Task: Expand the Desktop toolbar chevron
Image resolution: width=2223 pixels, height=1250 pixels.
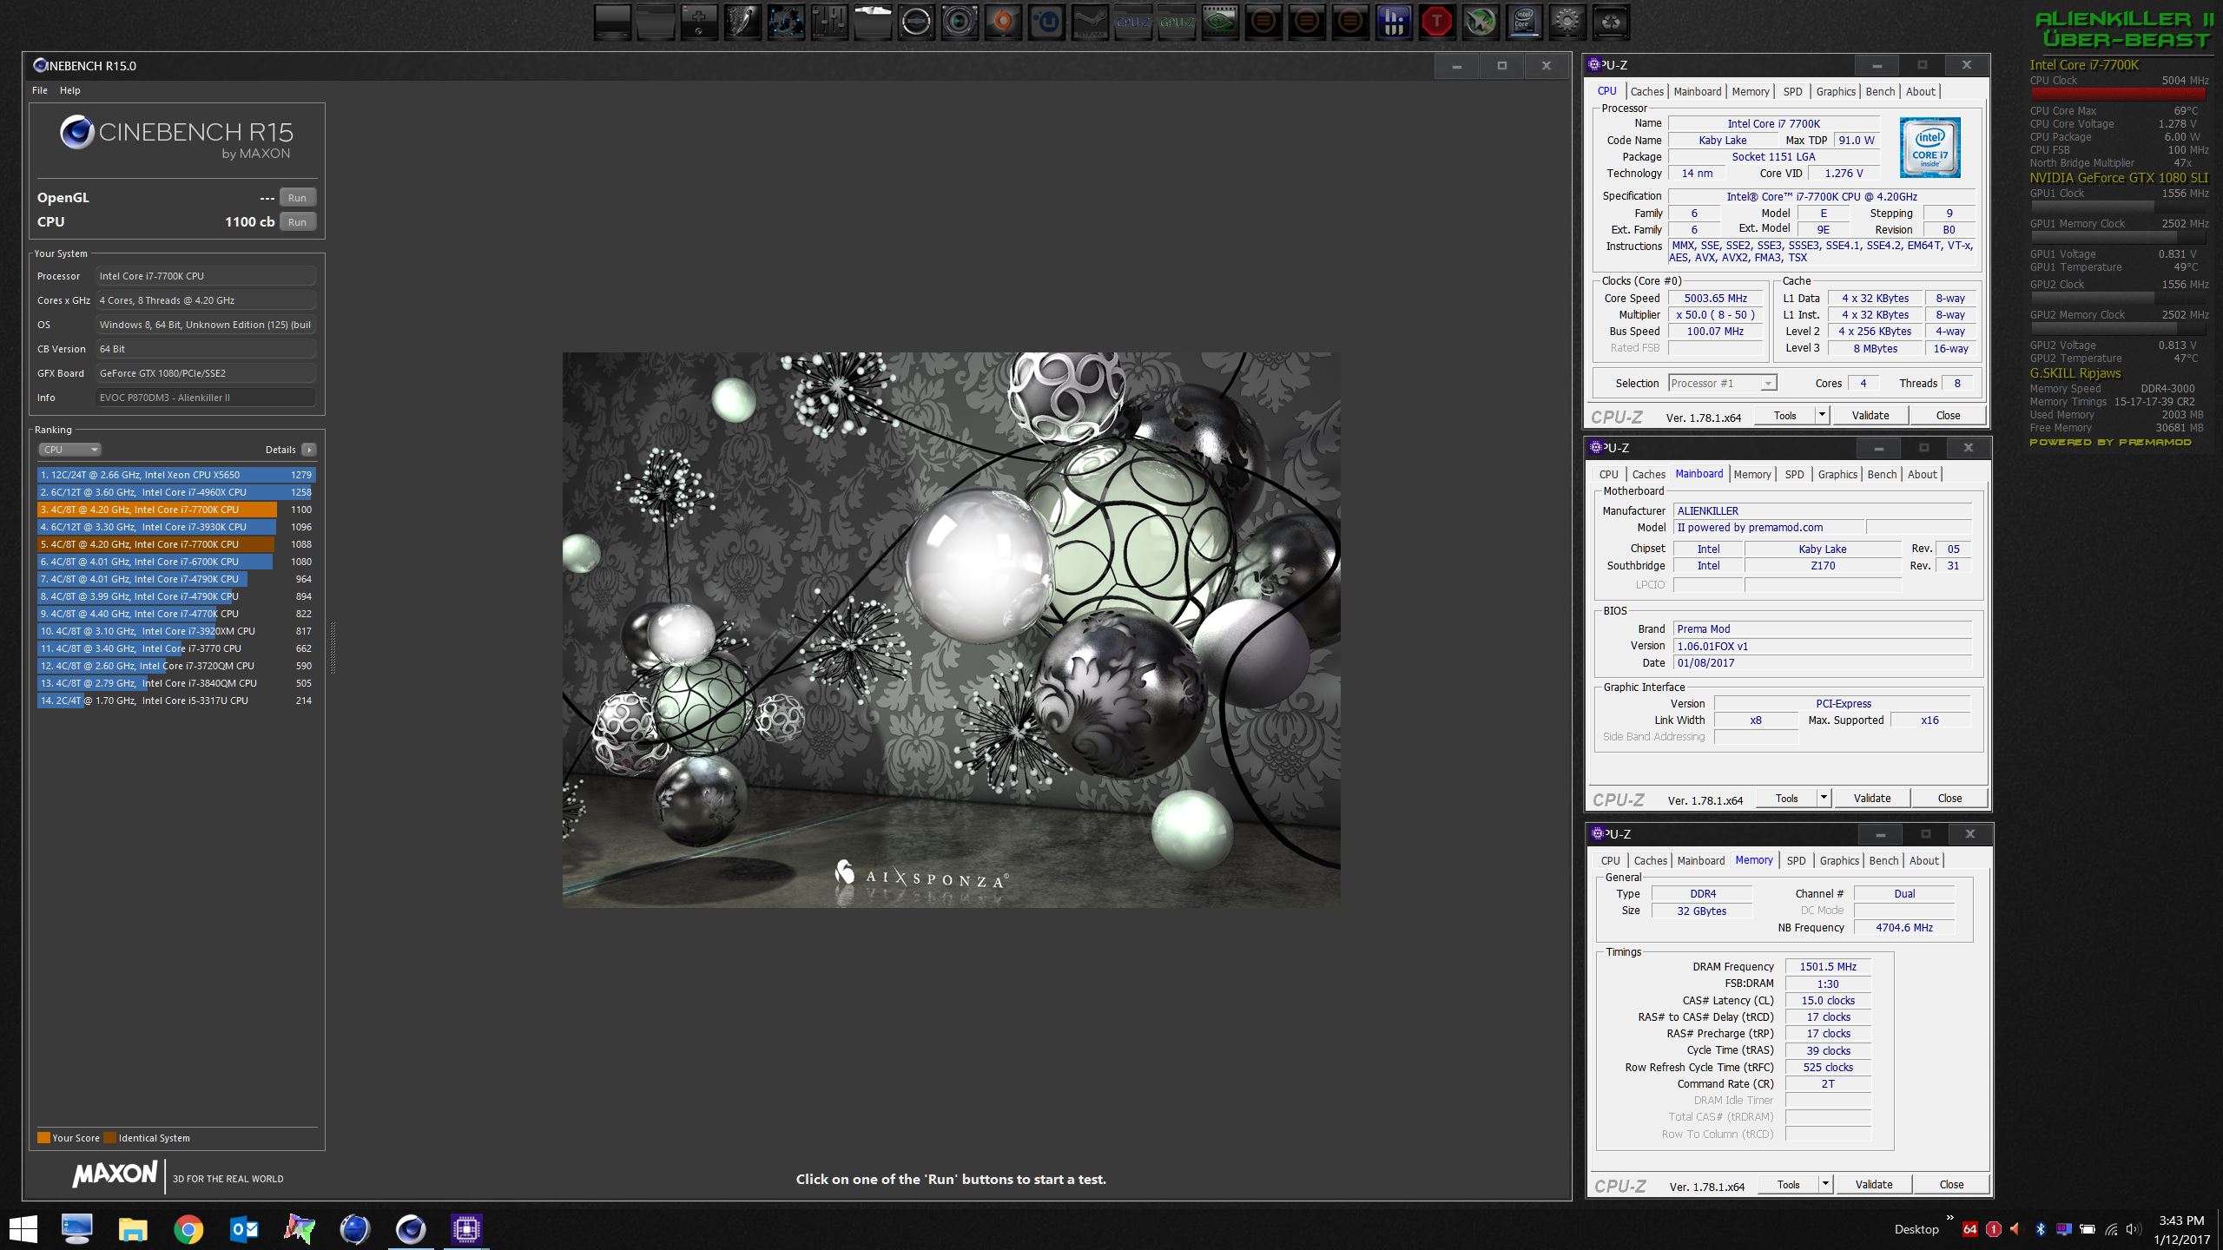Action: point(1949,1218)
